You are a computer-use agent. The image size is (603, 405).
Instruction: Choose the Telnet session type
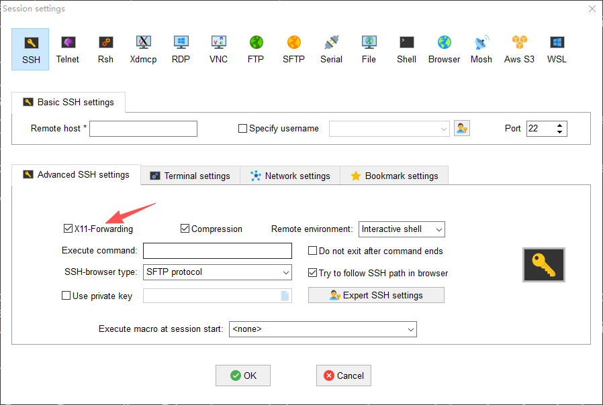point(68,49)
